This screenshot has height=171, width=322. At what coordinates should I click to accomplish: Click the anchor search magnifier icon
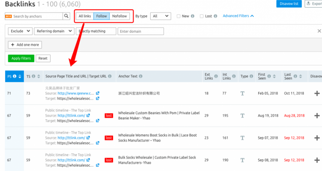(x=66, y=16)
